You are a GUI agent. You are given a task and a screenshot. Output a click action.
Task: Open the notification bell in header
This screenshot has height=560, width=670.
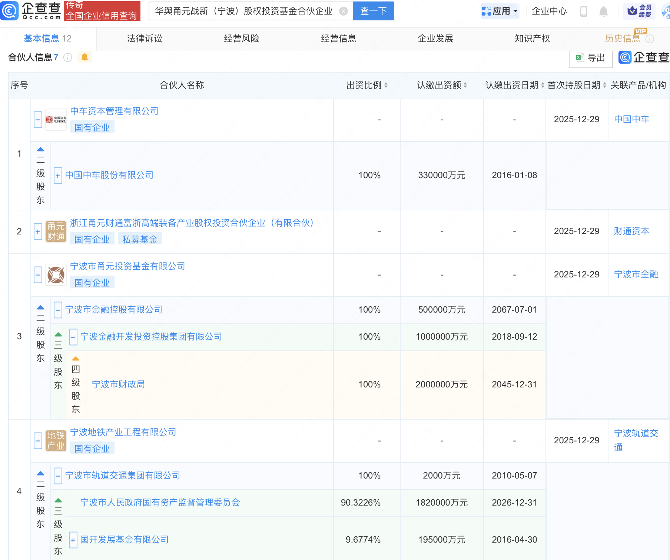[x=603, y=11]
